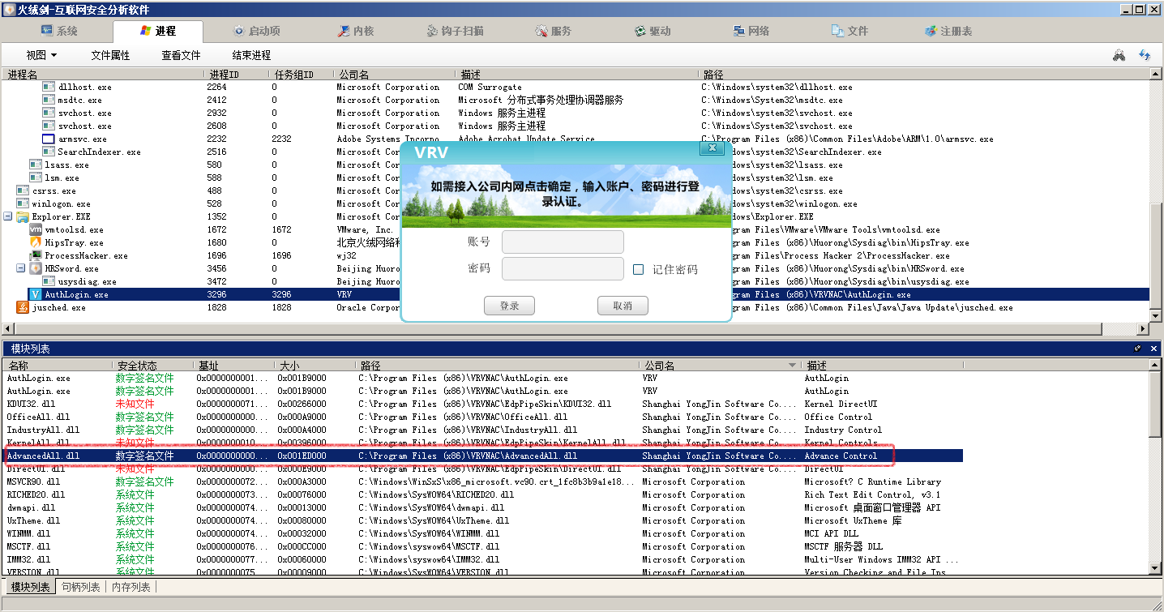The width and height of the screenshot is (1164, 612).
Task: Enable the 记住密码 remember password checkbox
Action: pos(639,269)
